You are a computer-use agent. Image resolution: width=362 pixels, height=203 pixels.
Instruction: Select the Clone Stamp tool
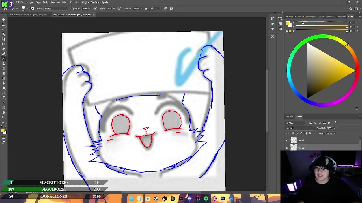(4, 64)
